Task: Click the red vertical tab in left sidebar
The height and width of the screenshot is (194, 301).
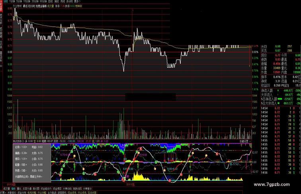Action: pyautogui.click(x=1, y=6)
